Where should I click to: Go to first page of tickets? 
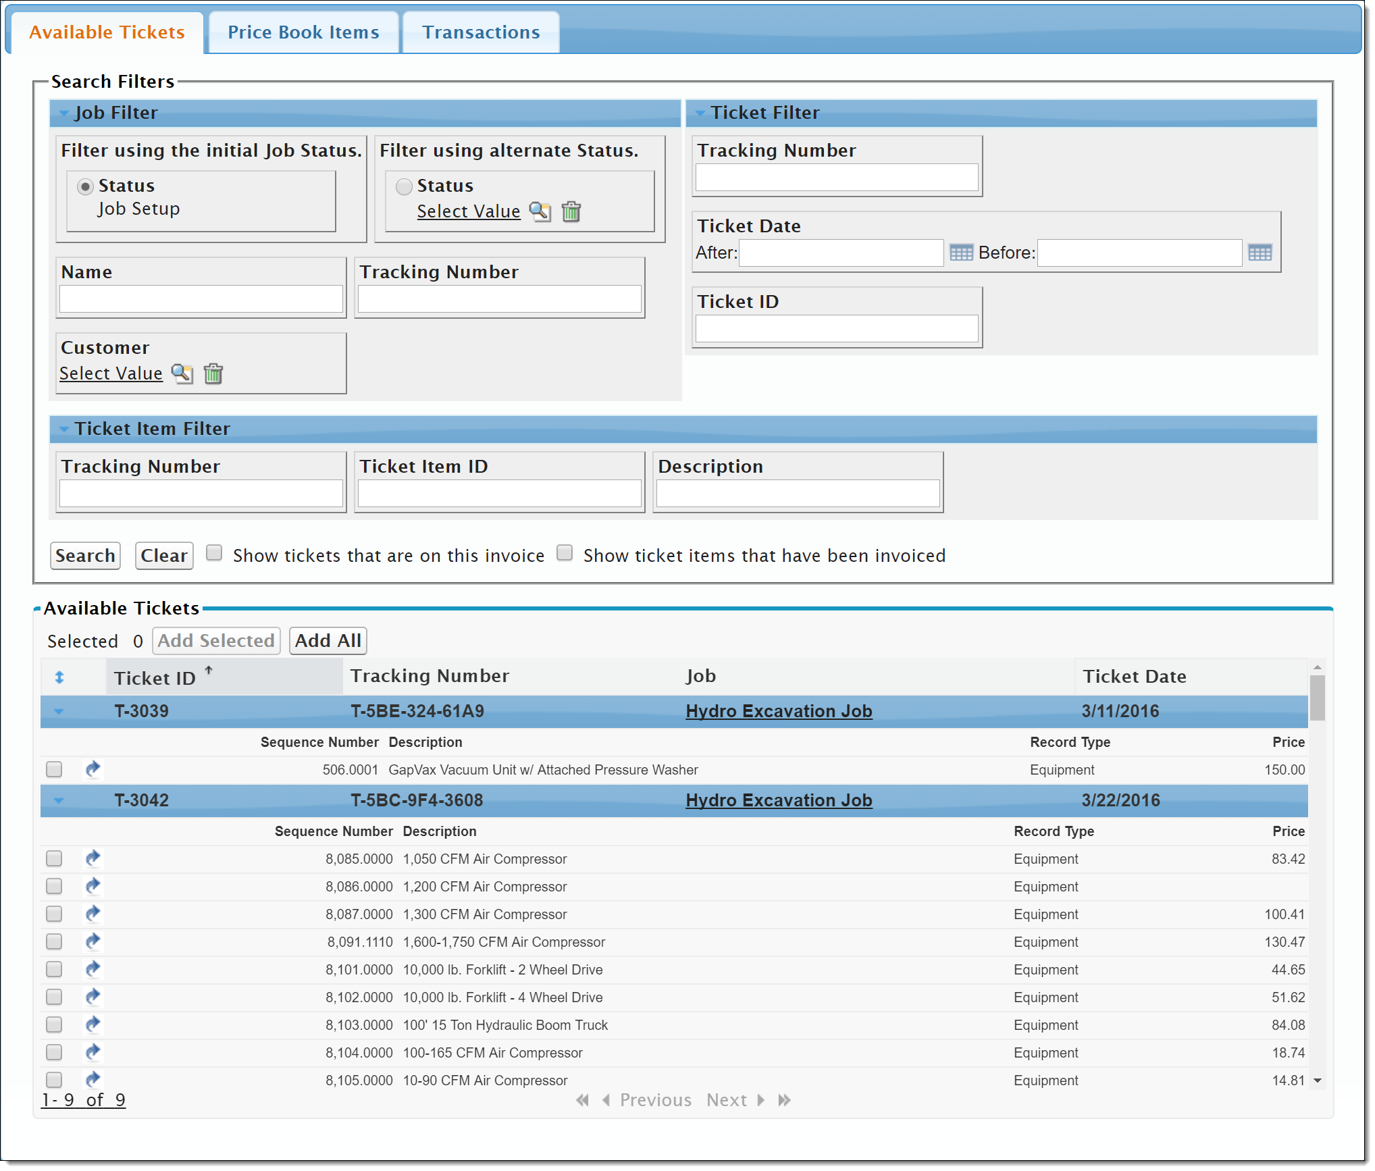[x=582, y=1100]
